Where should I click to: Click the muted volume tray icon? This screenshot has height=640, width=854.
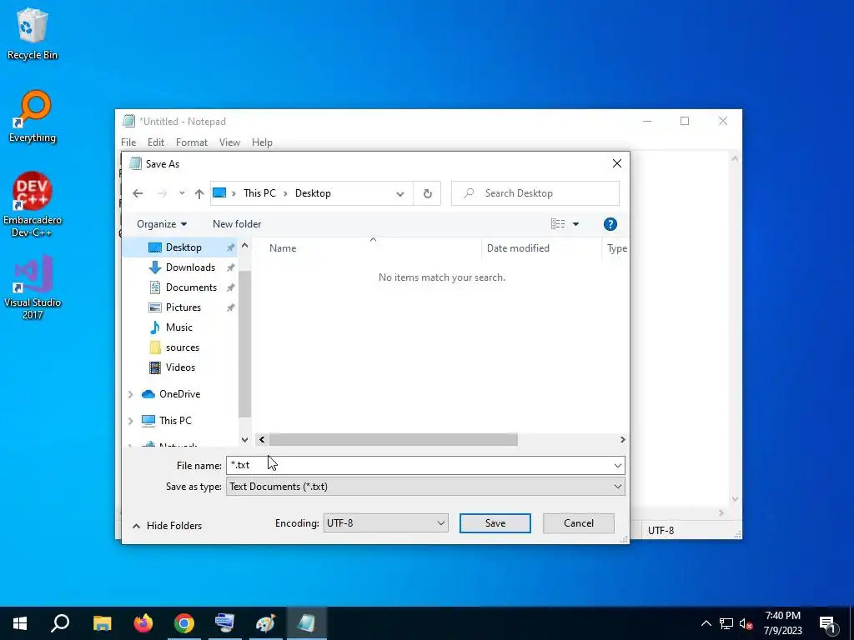click(x=746, y=623)
